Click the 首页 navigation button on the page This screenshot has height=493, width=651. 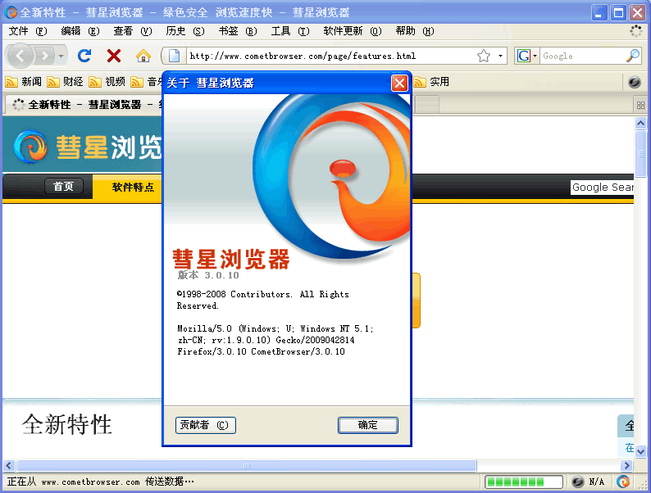click(x=63, y=186)
